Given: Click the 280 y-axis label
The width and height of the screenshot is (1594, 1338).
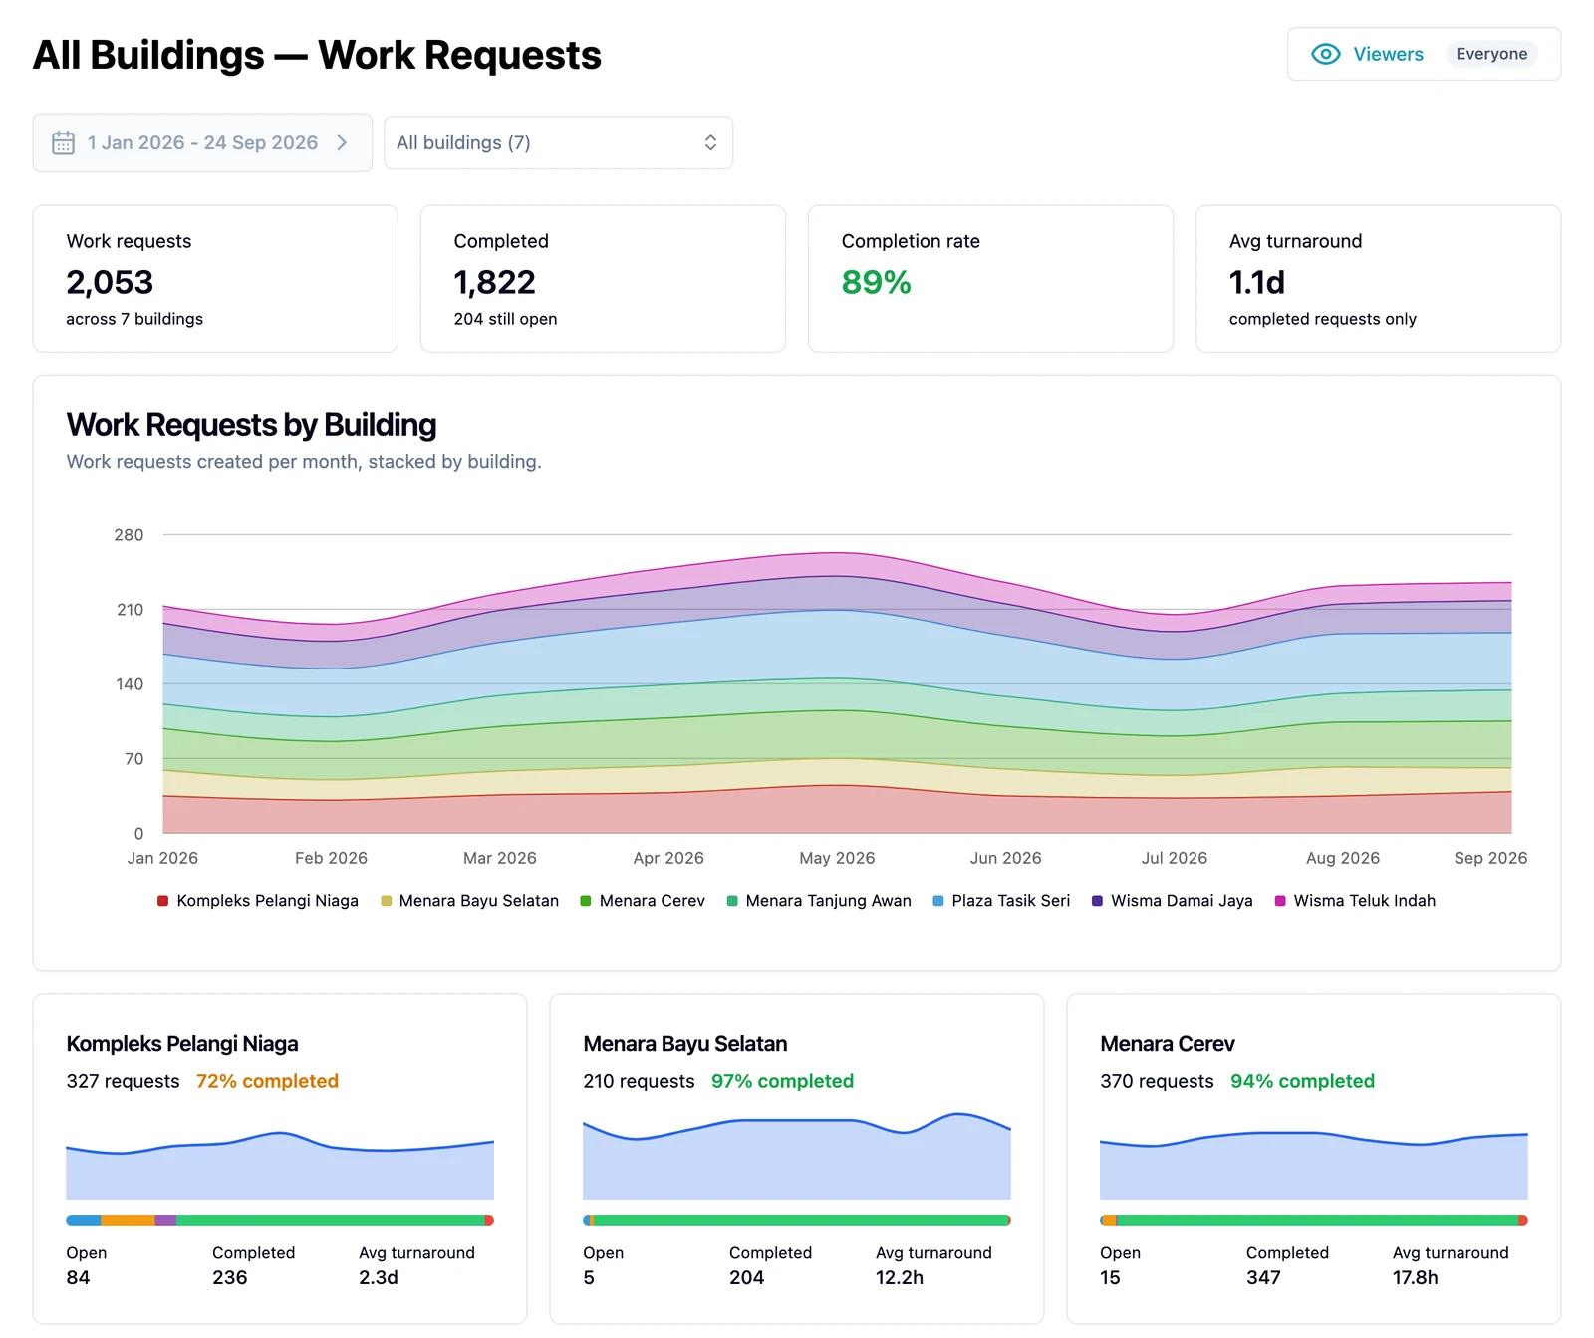Looking at the screenshot, I should 129,535.
